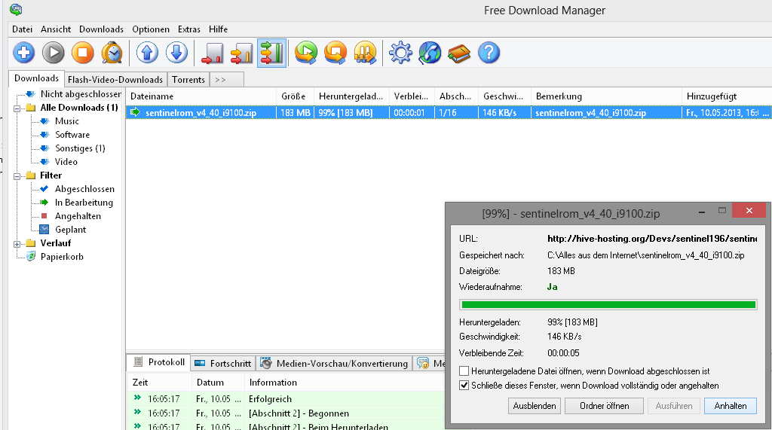Click the hive-hosting.org download URL
The image size is (772, 430).
pos(652,239)
